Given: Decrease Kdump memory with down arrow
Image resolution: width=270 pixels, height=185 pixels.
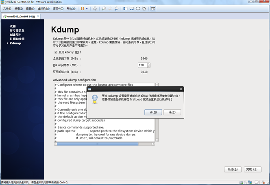Looking at the screenshot, I should coord(149,67).
